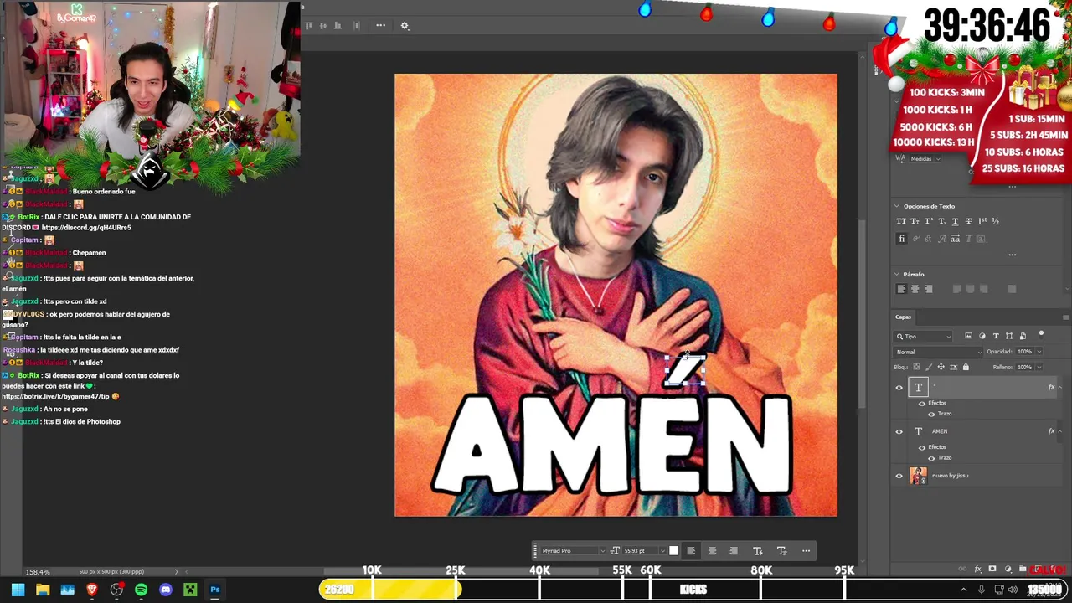Open the Discord invite link in chat
The image size is (1072, 603).
[86, 228]
